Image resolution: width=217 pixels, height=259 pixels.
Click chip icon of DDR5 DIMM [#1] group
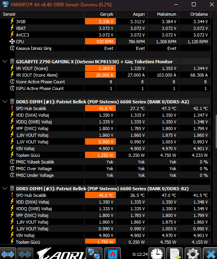(12, 101)
